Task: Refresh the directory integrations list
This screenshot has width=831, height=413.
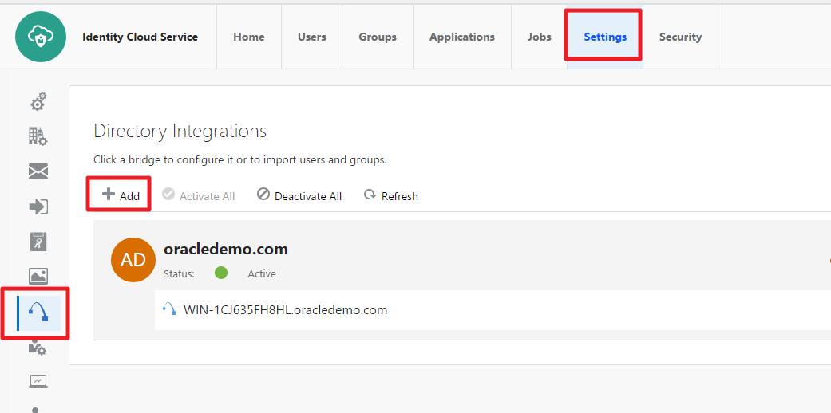Action: pyautogui.click(x=391, y=195)
